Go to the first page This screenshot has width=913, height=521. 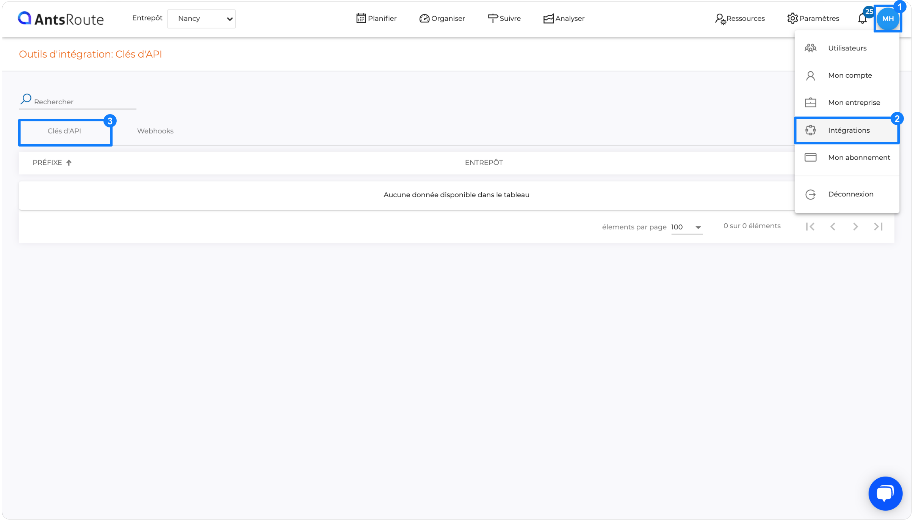tap(810, 227)
